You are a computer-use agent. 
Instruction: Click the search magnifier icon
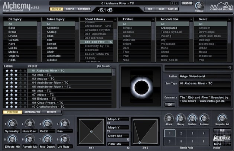230,67
